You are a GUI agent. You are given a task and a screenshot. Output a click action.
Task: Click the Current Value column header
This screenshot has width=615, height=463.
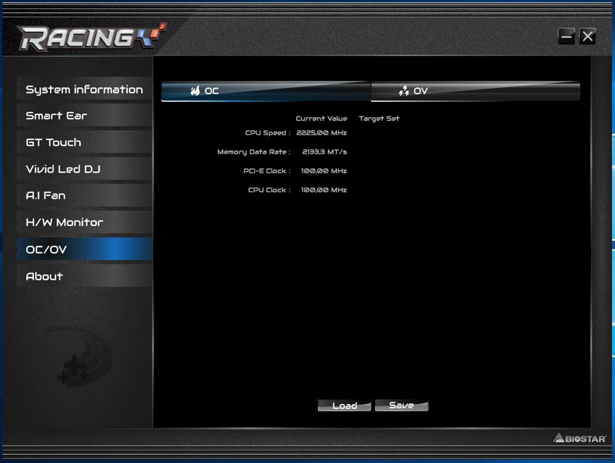click(321, 118)
